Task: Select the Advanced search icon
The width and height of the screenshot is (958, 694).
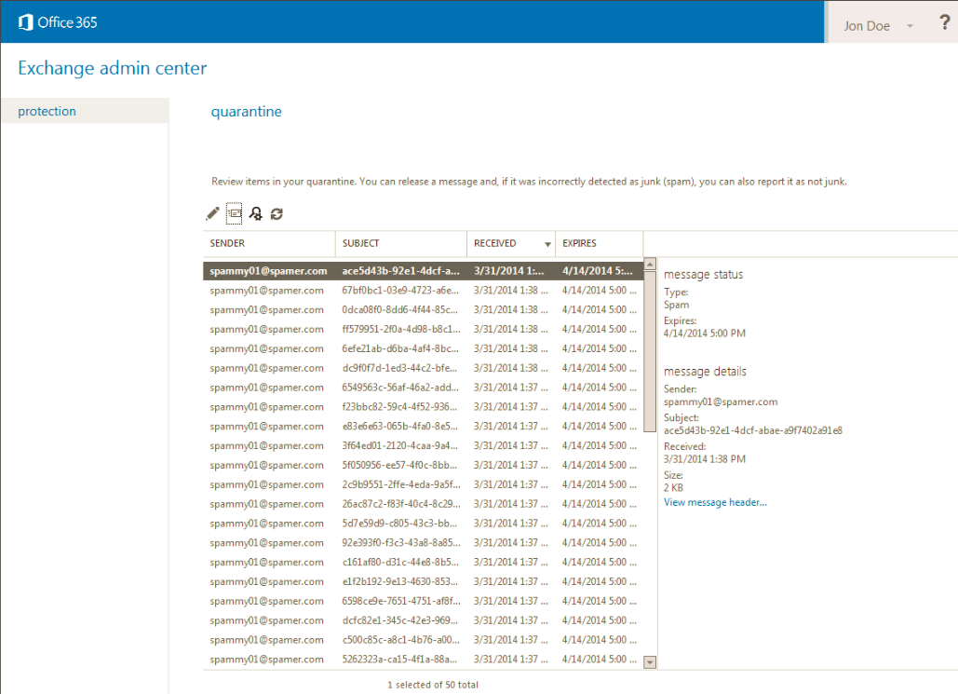Action: point(255,213)
